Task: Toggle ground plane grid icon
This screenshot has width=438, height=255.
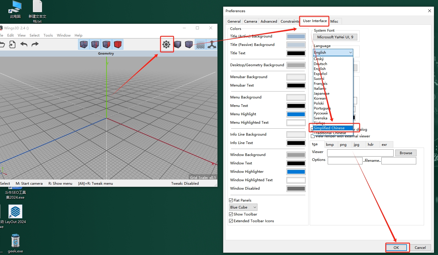Action: click(x=200, y=44)
